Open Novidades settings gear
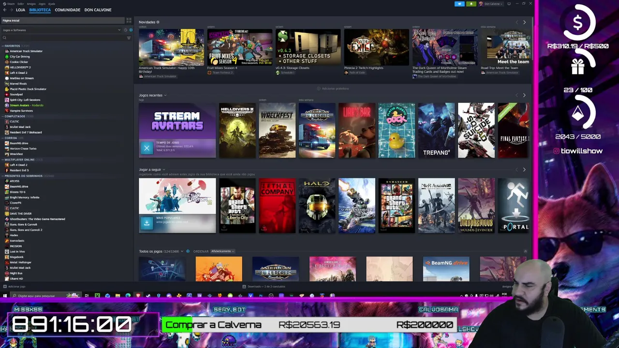Screen dimensions: 619x348 158,22
